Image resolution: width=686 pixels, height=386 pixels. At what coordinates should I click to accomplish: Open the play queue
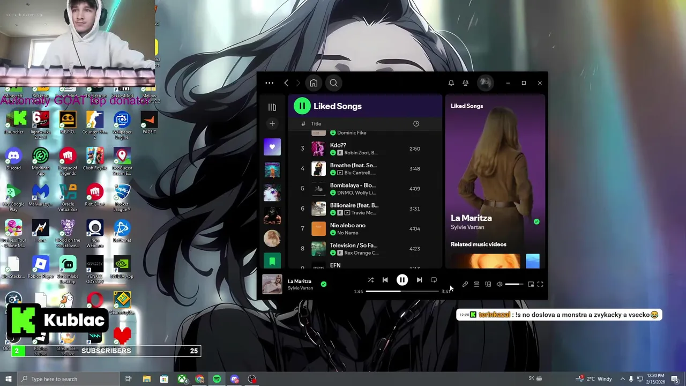click(476, 285)
